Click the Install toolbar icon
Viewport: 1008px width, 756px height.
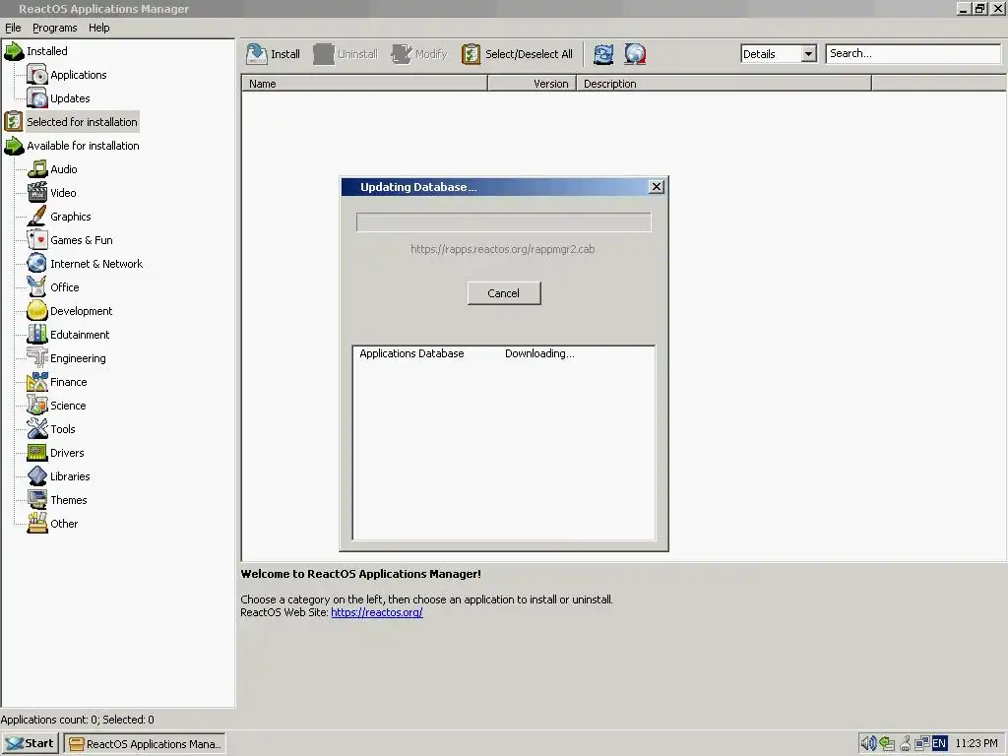pos(257,54)
